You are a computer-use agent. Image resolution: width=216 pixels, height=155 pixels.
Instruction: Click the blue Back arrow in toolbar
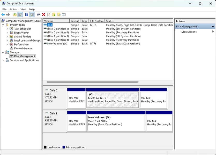[x=3, y=15]
